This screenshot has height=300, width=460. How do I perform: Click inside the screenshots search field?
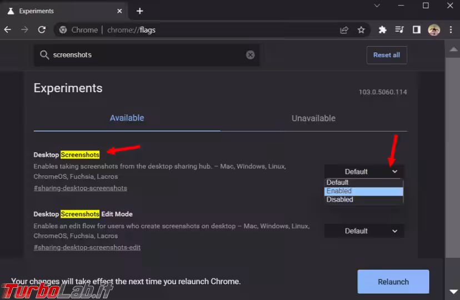click(x=147, y=55)
